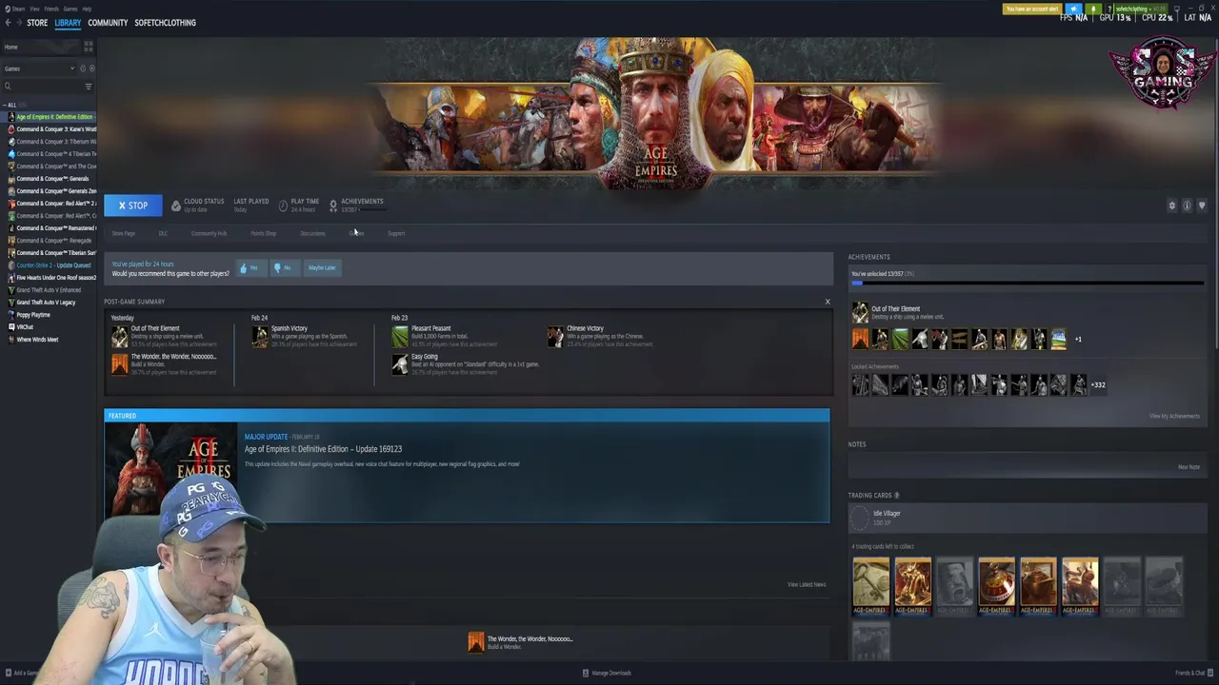Open the Help menu

[87, 9]
